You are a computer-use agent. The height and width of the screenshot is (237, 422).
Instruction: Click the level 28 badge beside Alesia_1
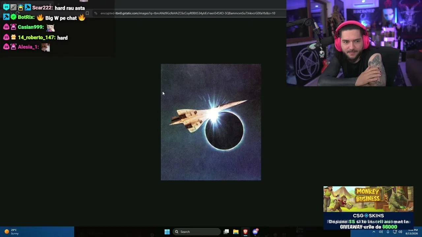pos(6,47)
